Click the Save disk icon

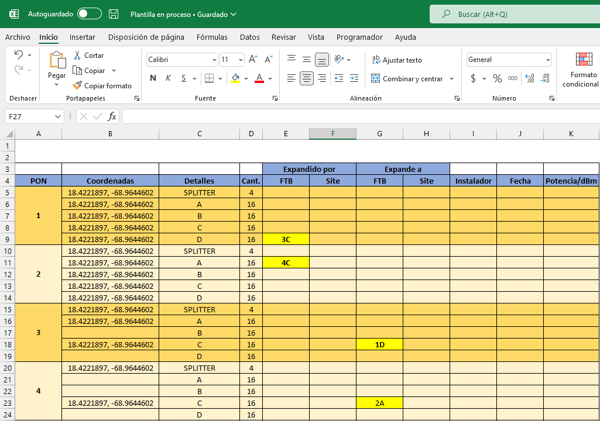pos(114,14)
